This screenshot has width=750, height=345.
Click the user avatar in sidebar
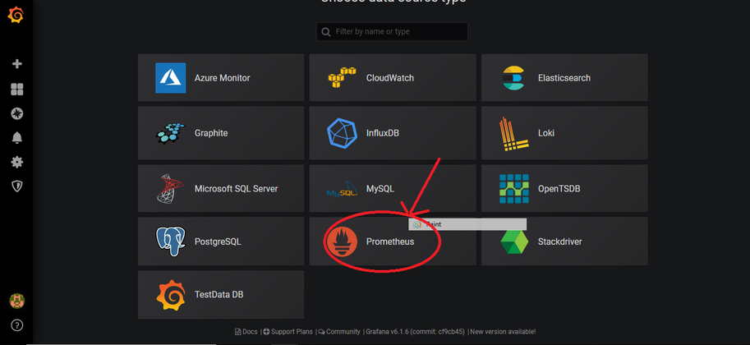pos(16,301)
